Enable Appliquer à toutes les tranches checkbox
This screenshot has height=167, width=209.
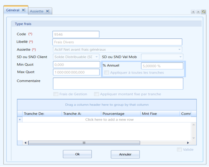point(107,73)
